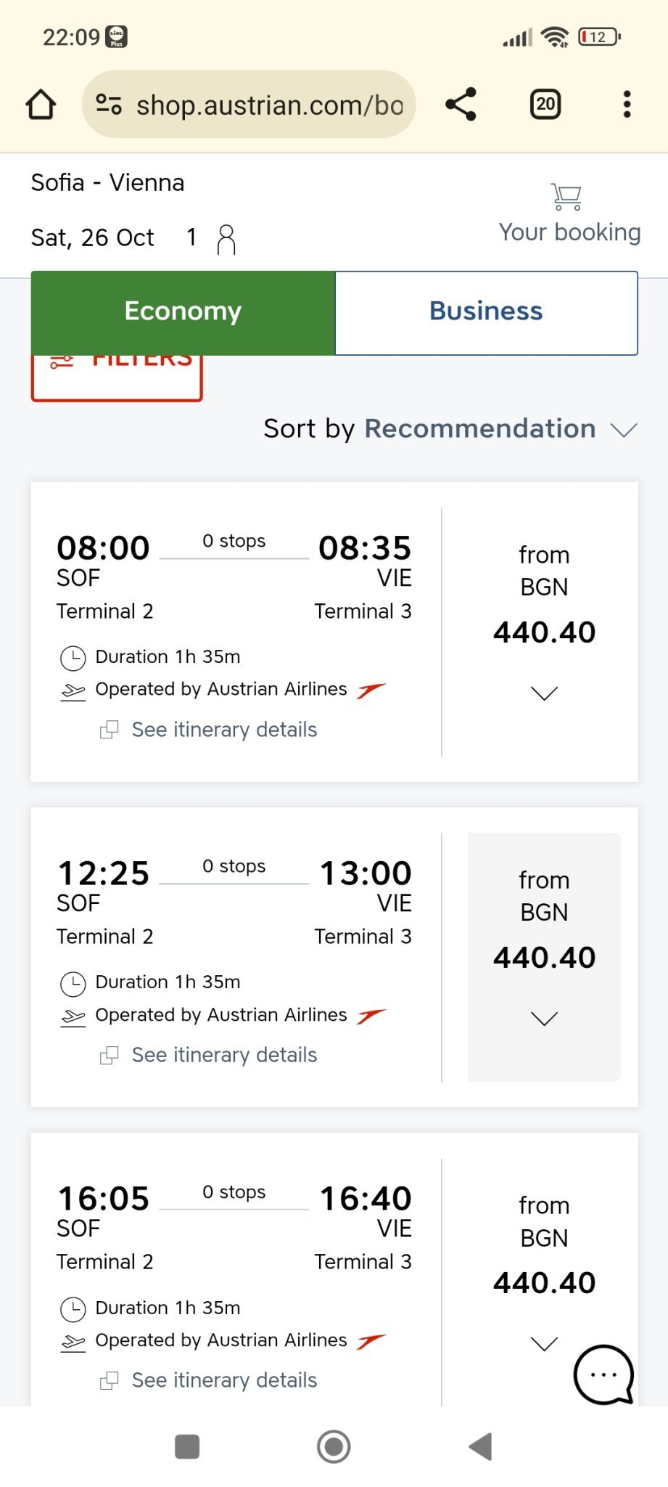The height and width of the screenshot is (1487, 668).
Task: Tap the passenger count person icon
Action: [x=226, y=239]
